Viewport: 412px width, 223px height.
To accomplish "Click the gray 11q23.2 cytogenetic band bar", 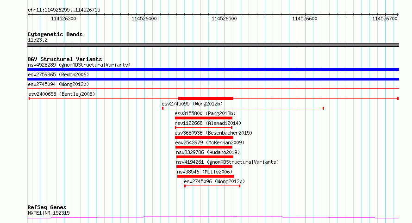I will click(x=213, y=45).
